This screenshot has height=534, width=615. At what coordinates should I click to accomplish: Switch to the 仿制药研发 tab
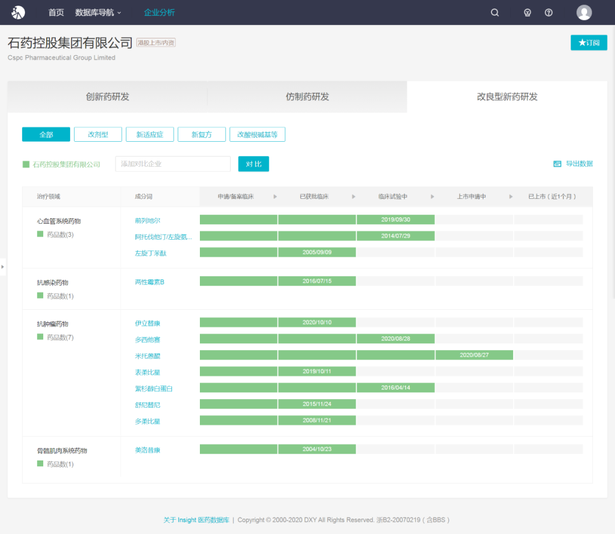pos(307,97)
